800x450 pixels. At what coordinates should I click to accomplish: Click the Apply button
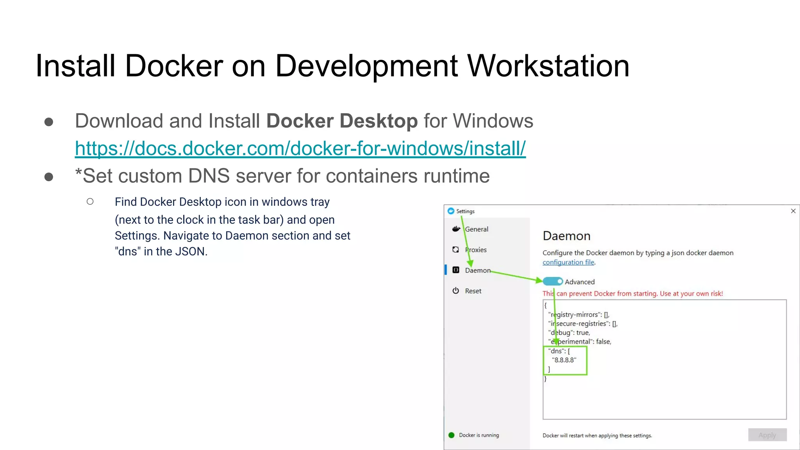(767, 435)
